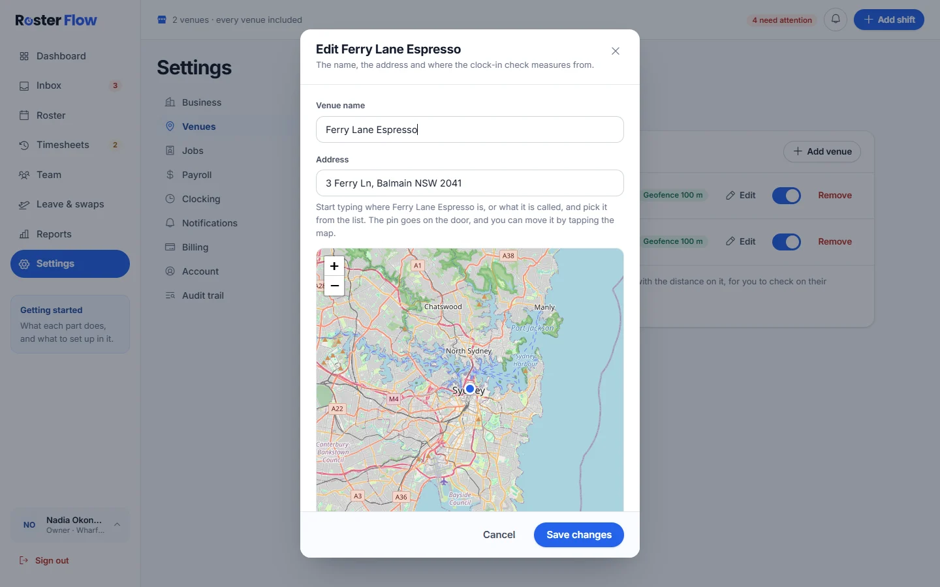
Task: Remove the second venue
Action: point(835,241)
